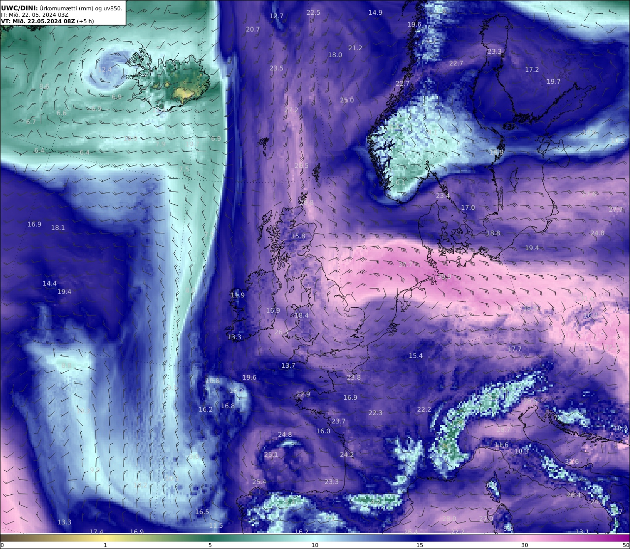Click the UWC/DINI Úrkomumætti title line

pos(62,8)
